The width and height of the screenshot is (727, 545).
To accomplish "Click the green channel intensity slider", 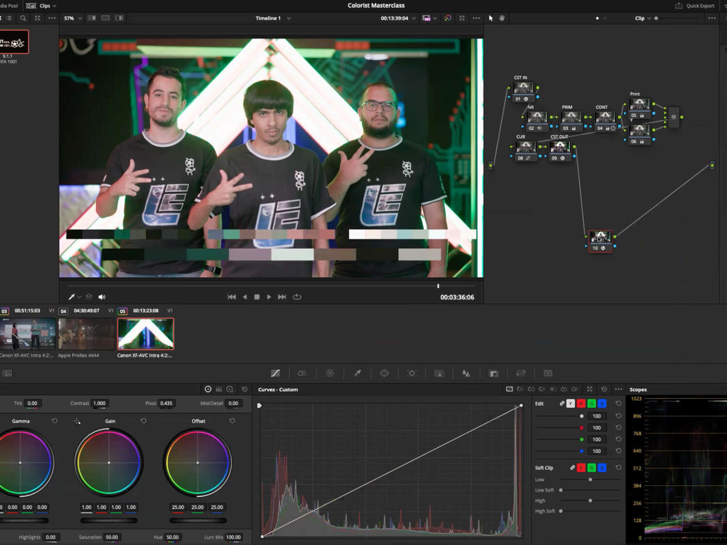I will [x=582, y=439].
